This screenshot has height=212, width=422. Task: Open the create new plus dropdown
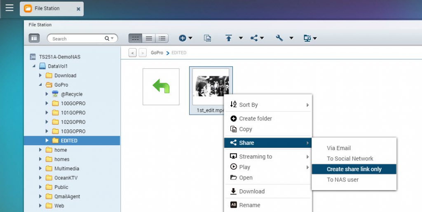click(185, 38)
